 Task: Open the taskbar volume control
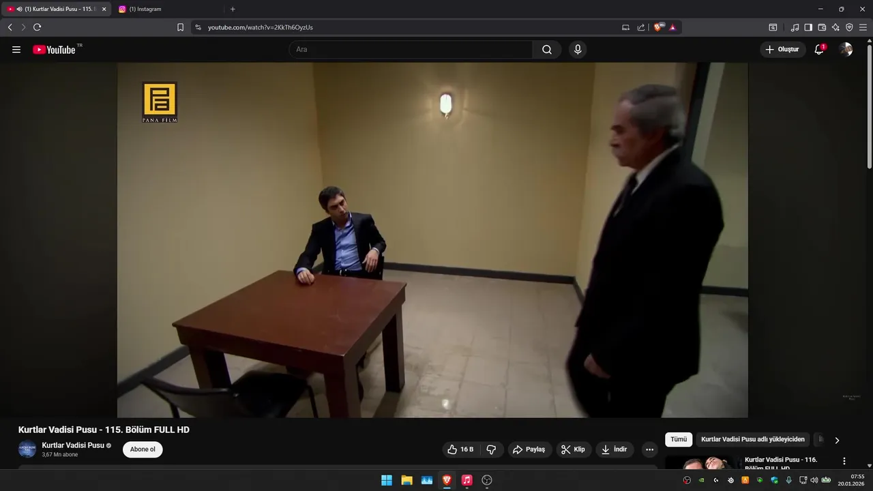point(814,480)
